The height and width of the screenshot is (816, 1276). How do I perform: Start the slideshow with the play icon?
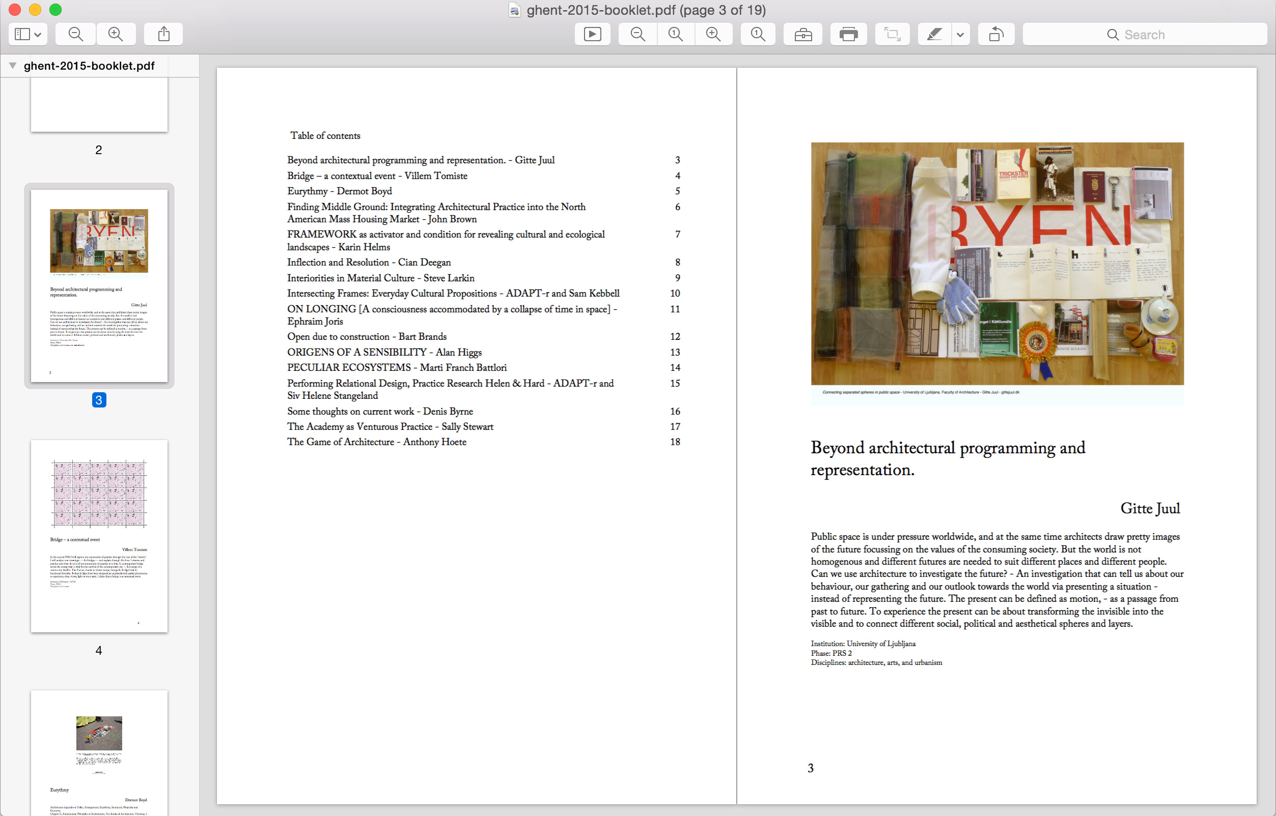pos(592,35)
